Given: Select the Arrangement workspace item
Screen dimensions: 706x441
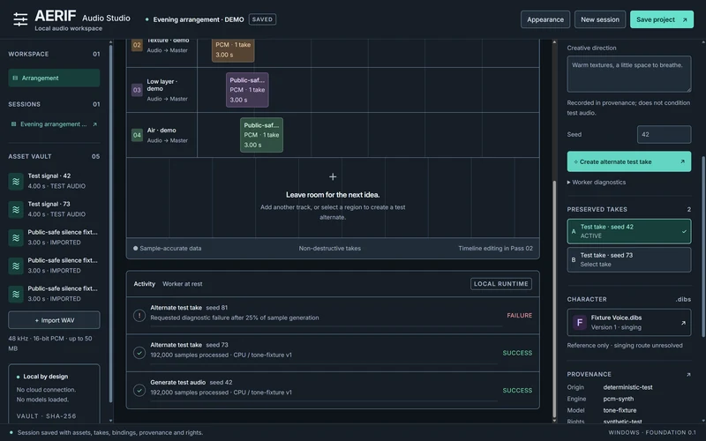Looking at the screenshot, I should pyautogui.click(x=54, y=78).
